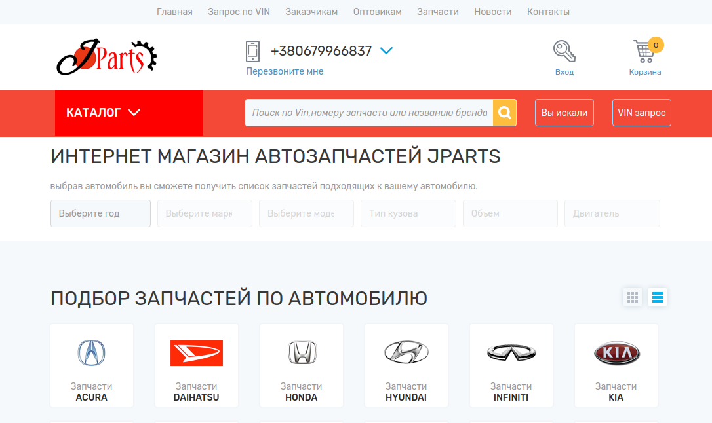The width and height of the screenshot is (712, 423).
Task: Click the JParts logo
Action: click(x=106, y=56)
